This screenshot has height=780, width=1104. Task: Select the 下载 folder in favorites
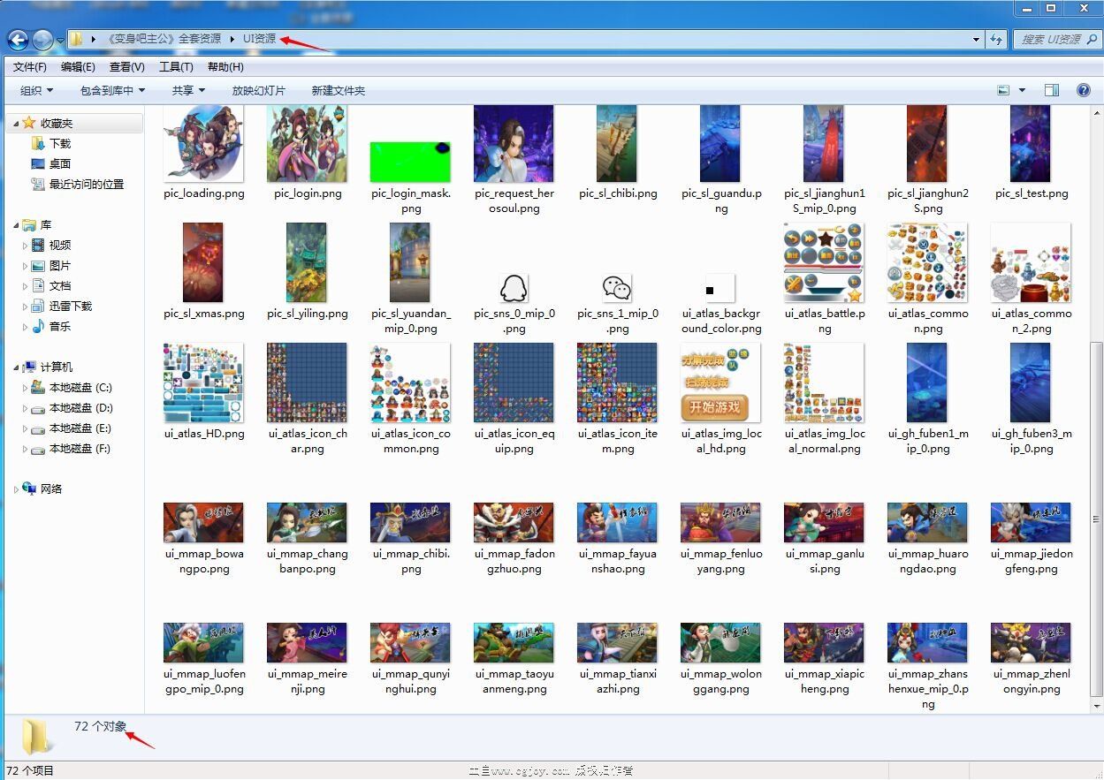click(59, 143)
